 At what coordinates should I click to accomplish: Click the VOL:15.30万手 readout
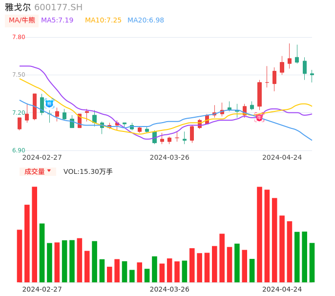88,171
